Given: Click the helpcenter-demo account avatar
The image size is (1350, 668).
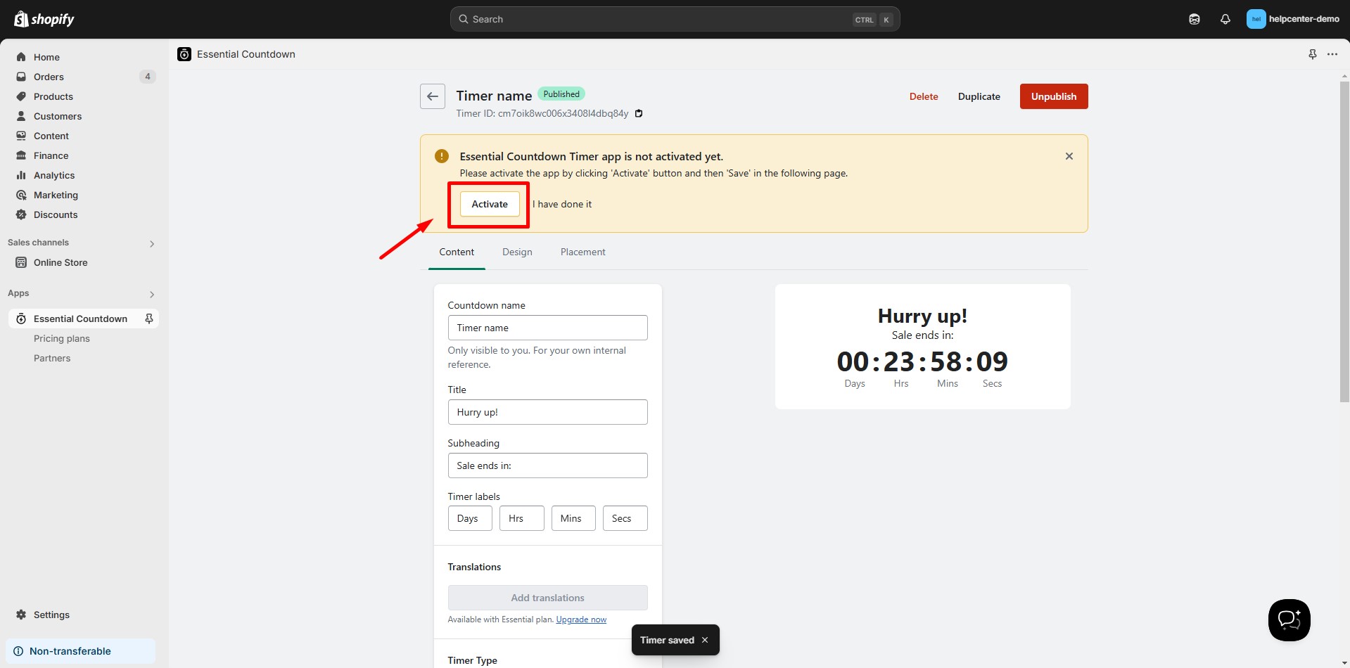Looking at the screenshot, I should point(1256,19).
